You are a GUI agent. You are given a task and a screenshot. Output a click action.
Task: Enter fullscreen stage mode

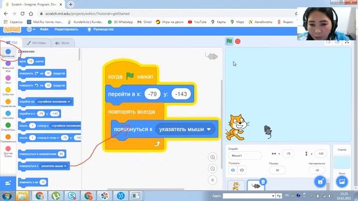click(x=347, y=42)
